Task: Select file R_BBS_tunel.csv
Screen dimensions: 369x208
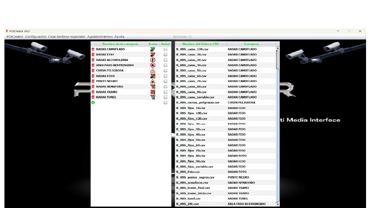Action: [188, 198]
